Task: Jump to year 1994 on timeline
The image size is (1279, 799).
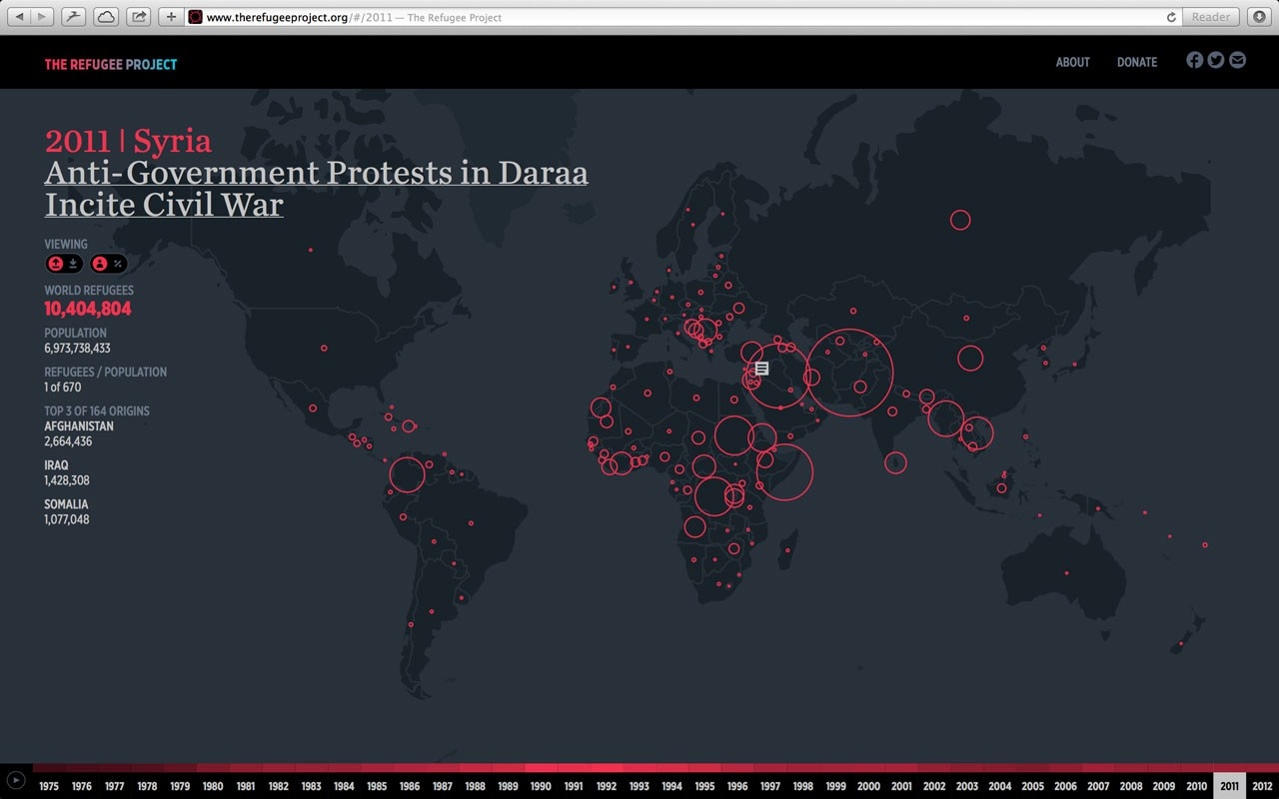Action: (x=671, y=786)
